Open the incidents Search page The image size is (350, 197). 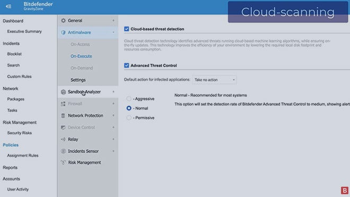click(13, 65)
